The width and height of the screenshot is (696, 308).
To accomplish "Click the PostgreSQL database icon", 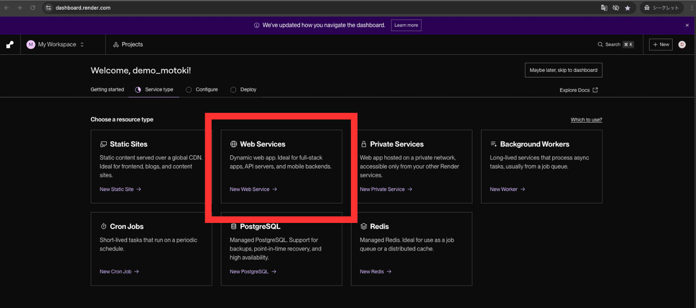I will (x=233, y=226).
